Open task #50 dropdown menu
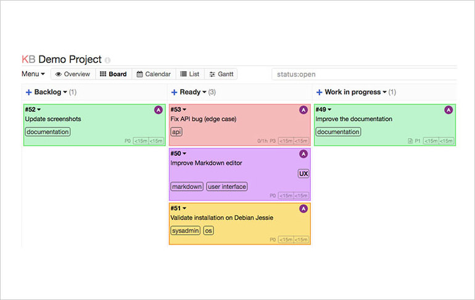The width and height of the screenshot is (475, 300). tap(184, 153)
